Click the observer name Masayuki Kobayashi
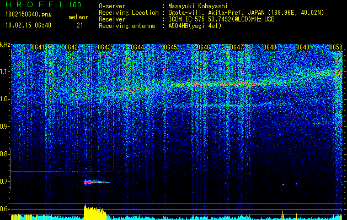The width and height of the screenshot is (347, 220). 198,7
